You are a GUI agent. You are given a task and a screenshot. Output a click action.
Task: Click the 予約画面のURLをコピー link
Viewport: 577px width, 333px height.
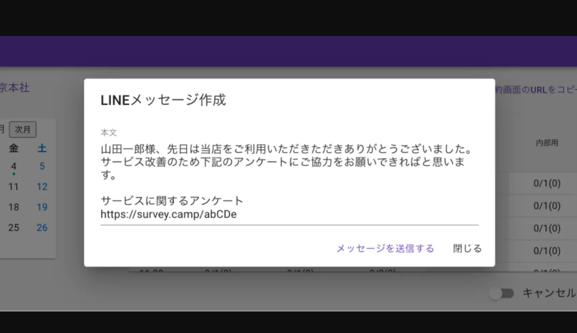click(x=535, y=89)
